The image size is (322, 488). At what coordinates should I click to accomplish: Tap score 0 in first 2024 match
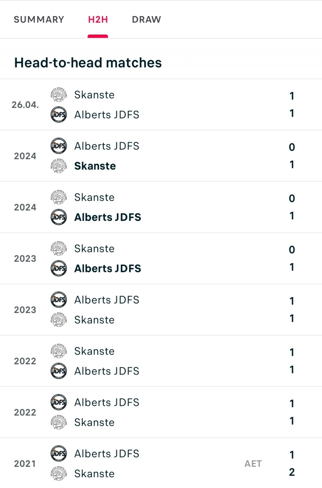pyautogui.click(x=292, y=147)
